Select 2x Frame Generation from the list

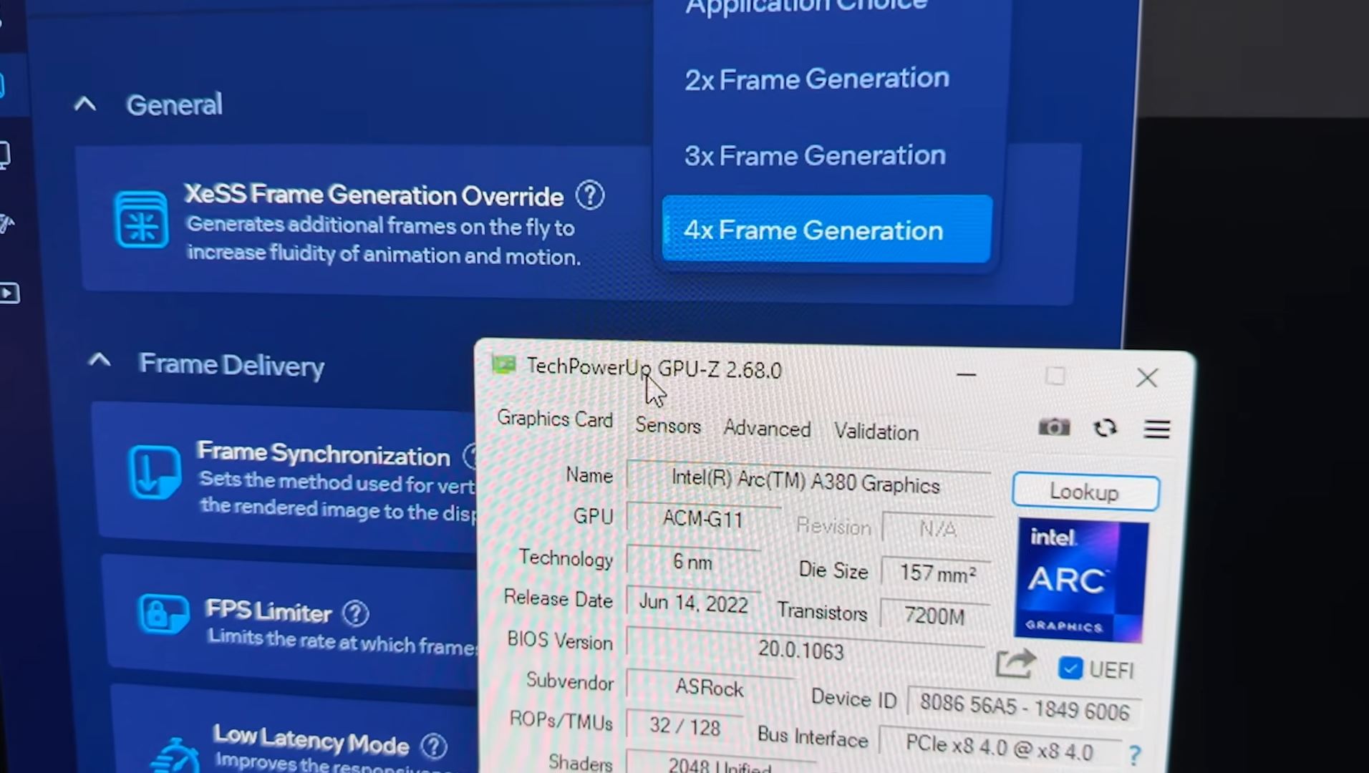(x=816, y=79)
